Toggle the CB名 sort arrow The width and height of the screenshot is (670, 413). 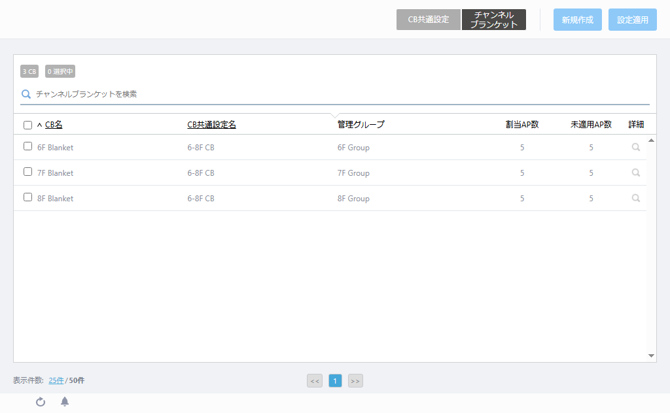(39, 125)
